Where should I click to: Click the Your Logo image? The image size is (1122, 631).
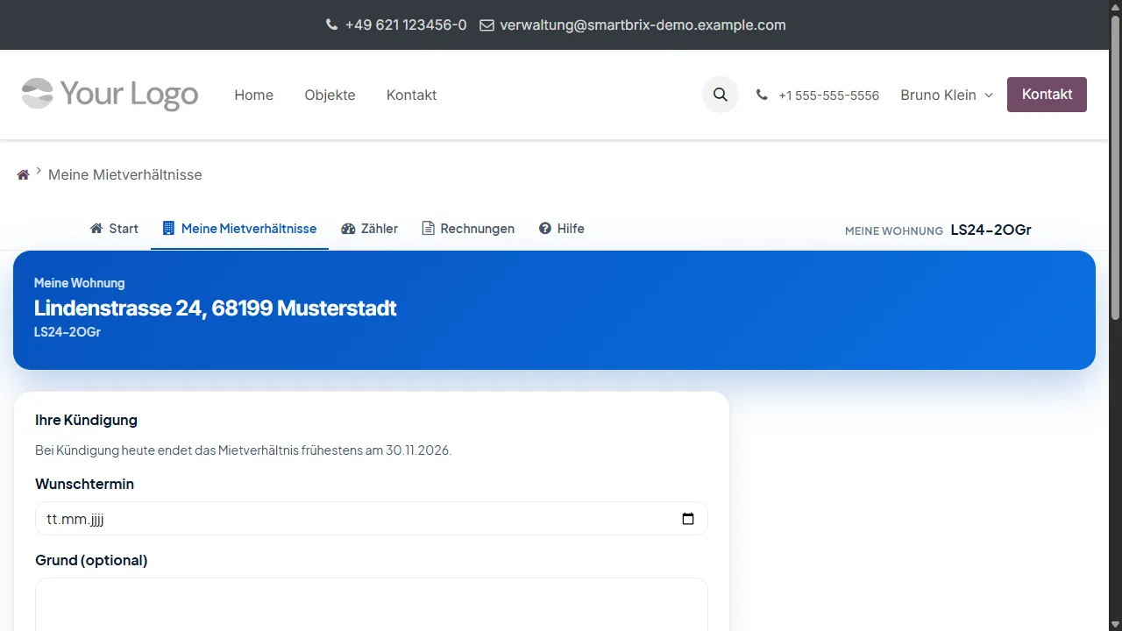click(110, 95)
